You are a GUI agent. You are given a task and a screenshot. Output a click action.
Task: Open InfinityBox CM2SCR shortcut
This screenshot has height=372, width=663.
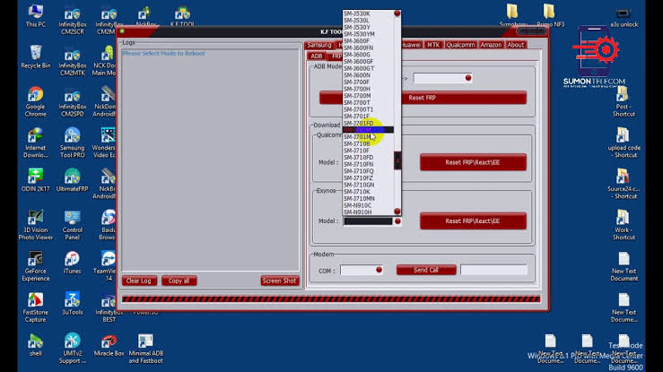pyautogui.click(x=73, y=21)
